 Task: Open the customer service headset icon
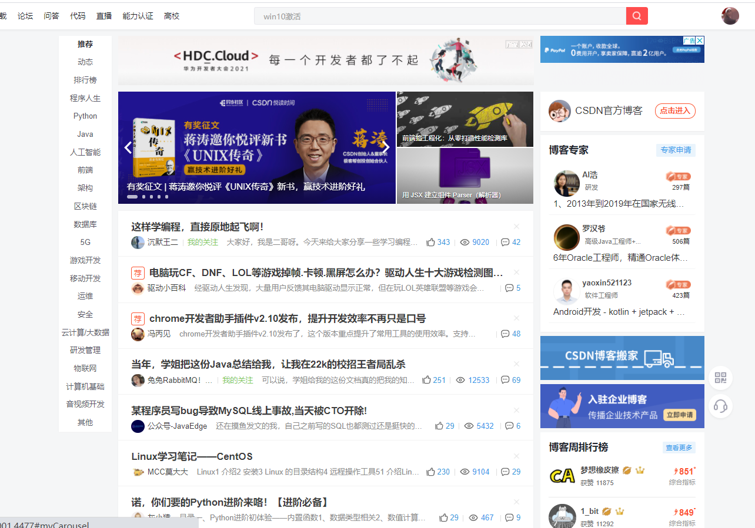point(720,406)
